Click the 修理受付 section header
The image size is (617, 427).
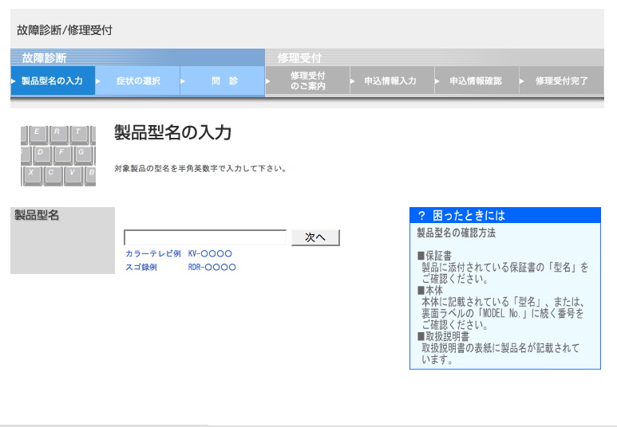coord(299,58)
